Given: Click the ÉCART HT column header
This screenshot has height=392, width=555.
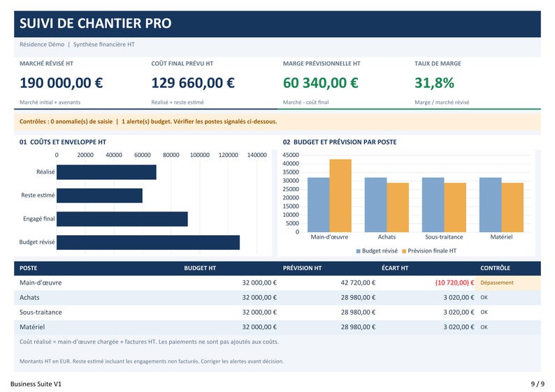Looking at the screenshot, I should [395, 268].
